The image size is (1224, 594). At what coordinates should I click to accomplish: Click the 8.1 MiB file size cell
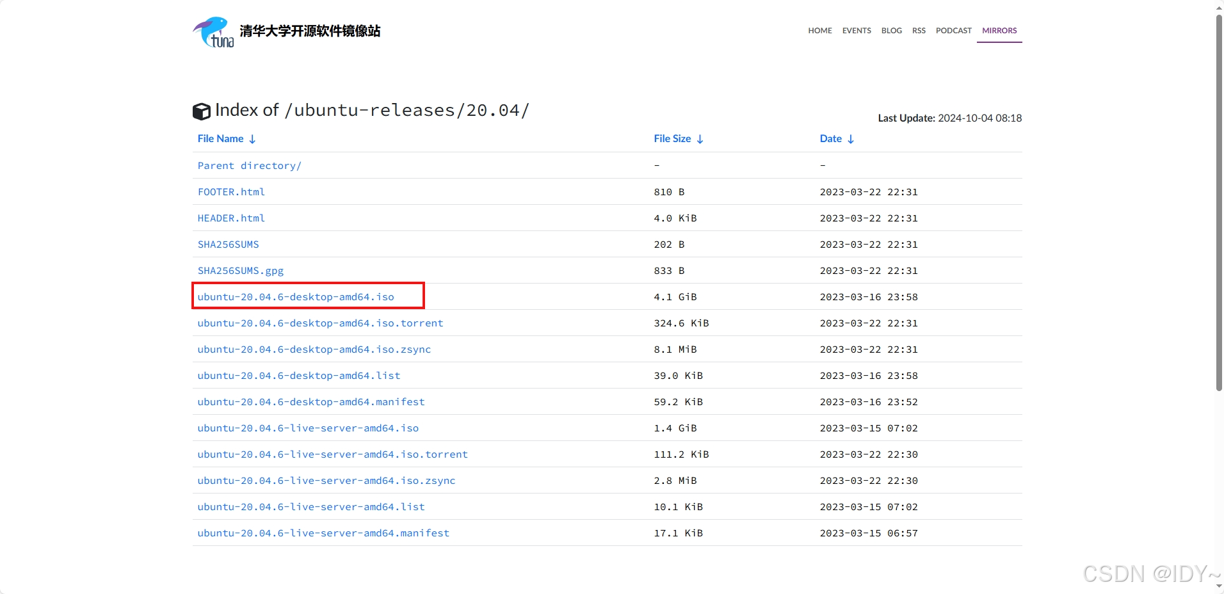[x=675, y=349]
